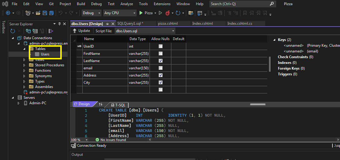This screenshot has width=340, height=160.
Task: Click the Update button
Action: point(81,31)
